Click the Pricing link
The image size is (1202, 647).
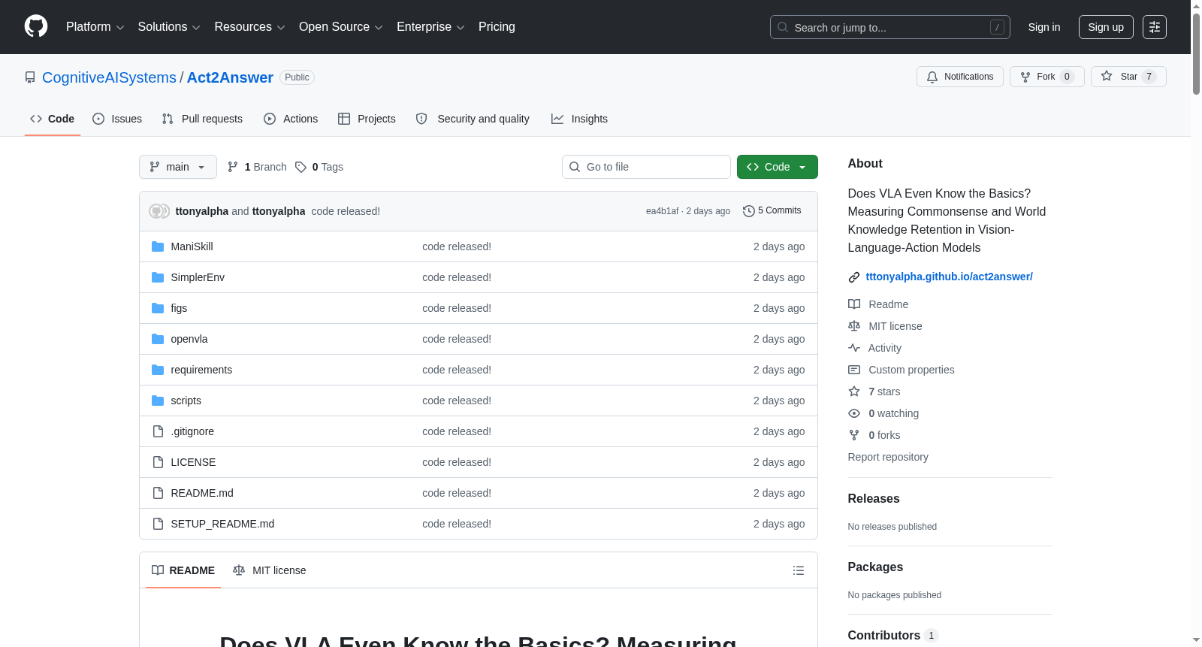[x=497, y=27]
